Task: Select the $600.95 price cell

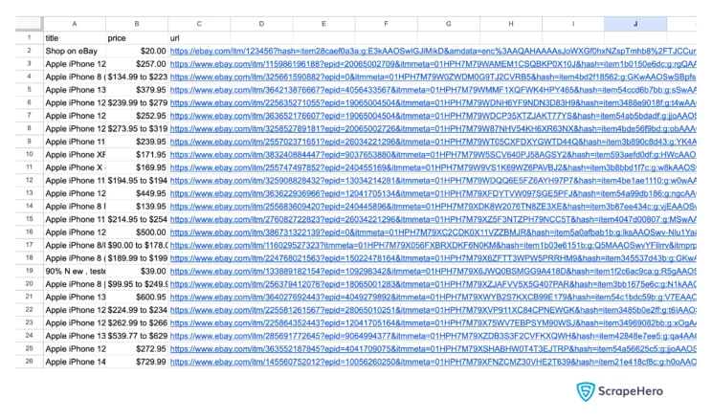Action: [137, 297]
